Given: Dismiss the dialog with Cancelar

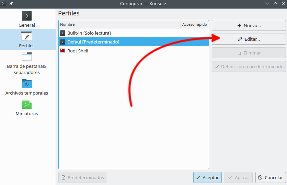Looking at the screenshot, I should point(271,177).
